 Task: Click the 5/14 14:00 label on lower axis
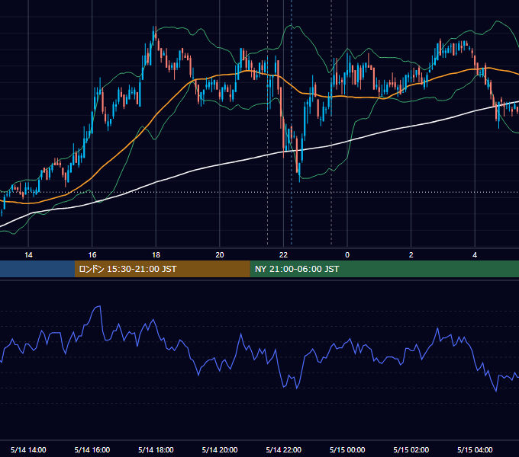point(28,449)
